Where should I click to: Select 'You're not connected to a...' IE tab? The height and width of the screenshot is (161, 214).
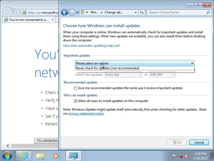(x=29, y=20)
